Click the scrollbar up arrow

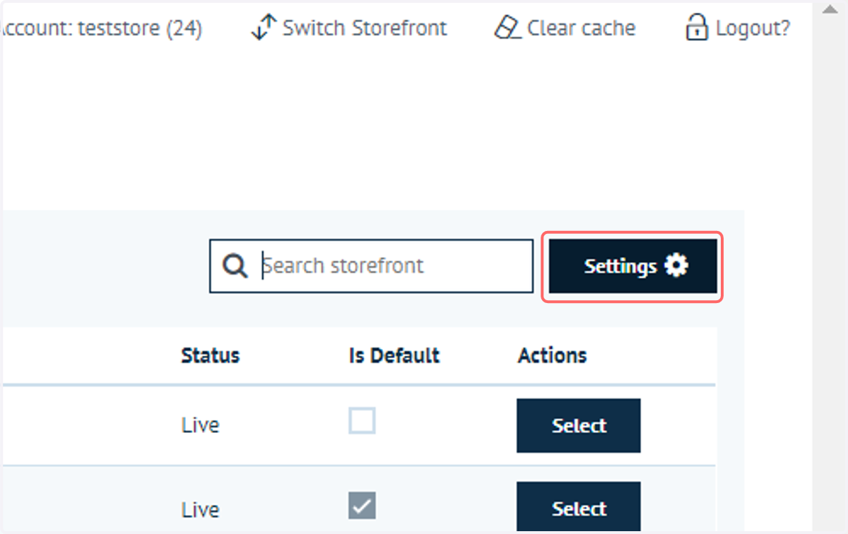click(x=830, y=11)
